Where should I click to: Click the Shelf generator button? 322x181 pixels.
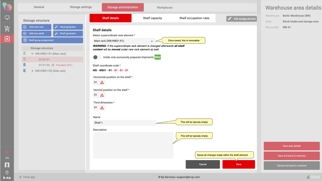[x=68, y=33]
